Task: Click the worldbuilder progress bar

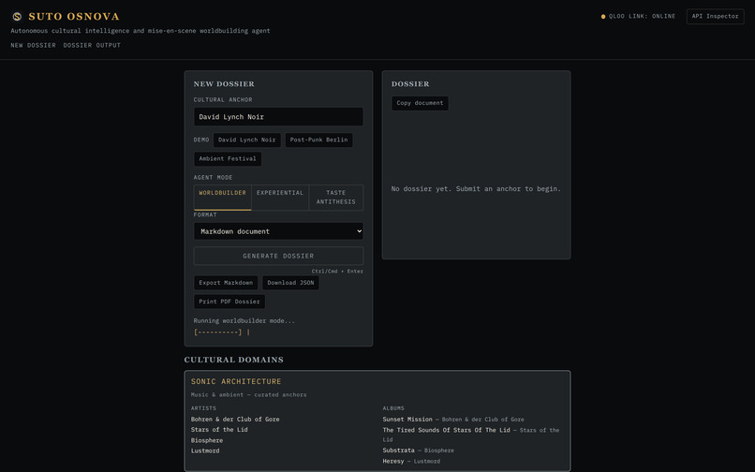Action: coord(221,332)
